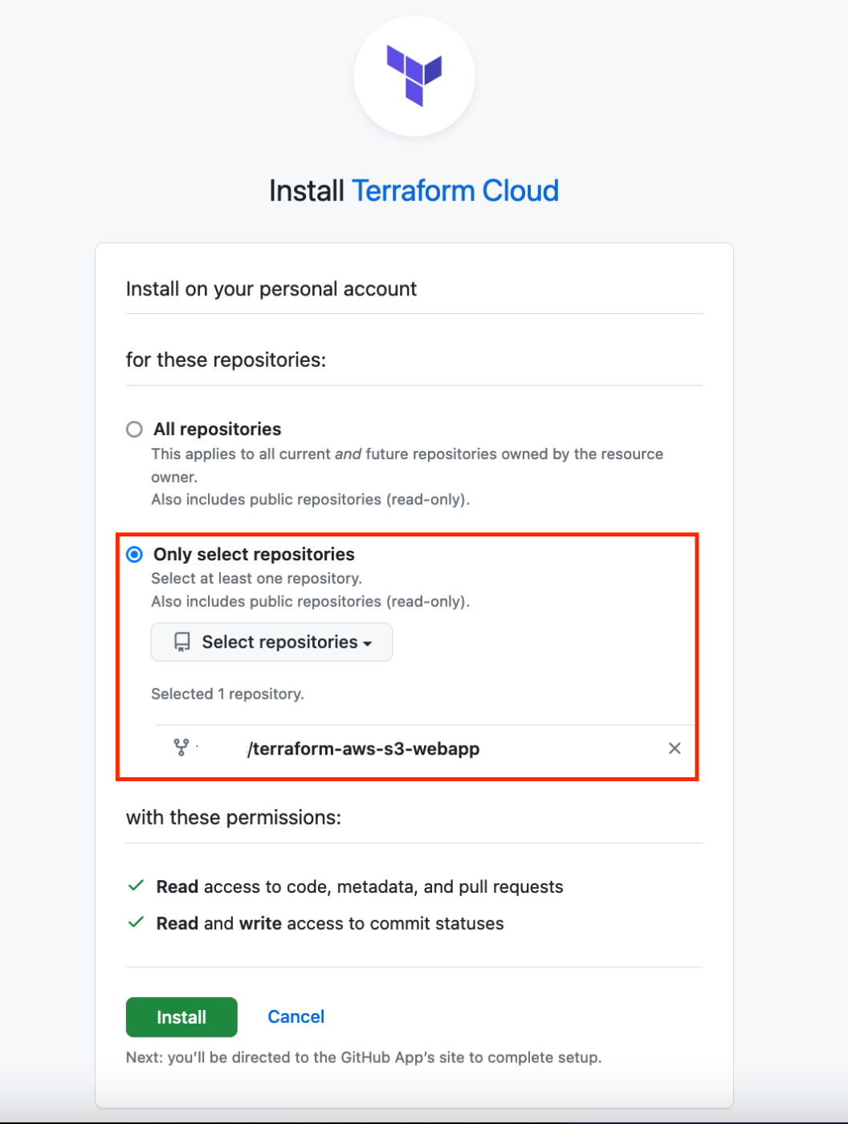
Task: Click the Cancel link
Action: click(x=296, y=1017)
